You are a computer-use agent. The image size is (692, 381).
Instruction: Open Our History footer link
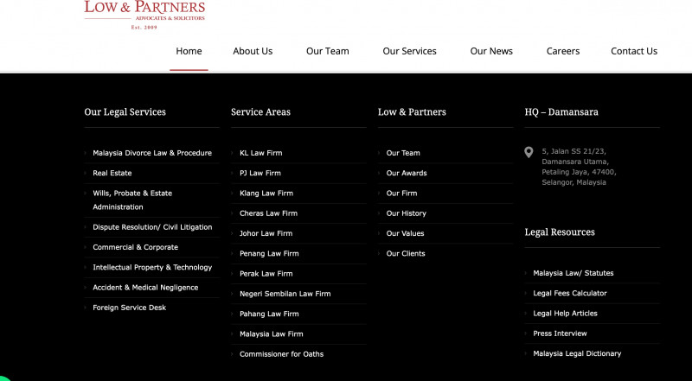pos(406,213)
